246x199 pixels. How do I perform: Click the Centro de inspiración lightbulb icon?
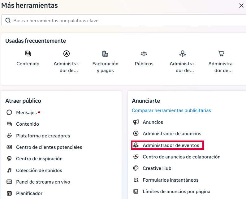[x=9, y=159]
